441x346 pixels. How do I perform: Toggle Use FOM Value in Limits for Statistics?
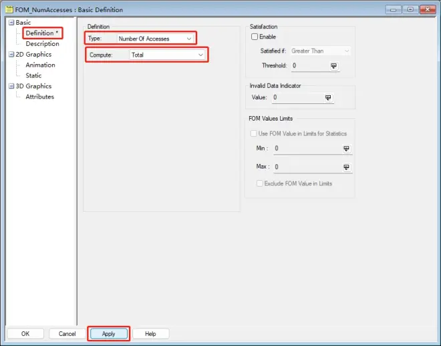(x=253, y=133)
